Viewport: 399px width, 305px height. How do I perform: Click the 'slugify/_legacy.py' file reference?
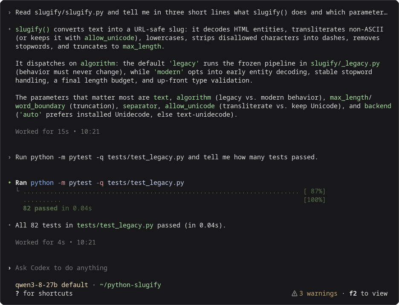(345, 63)
